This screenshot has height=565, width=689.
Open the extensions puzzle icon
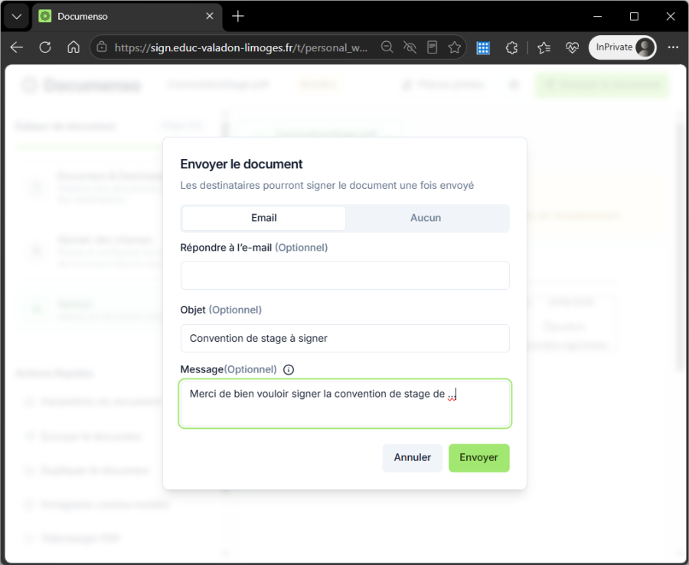point(511,47)
